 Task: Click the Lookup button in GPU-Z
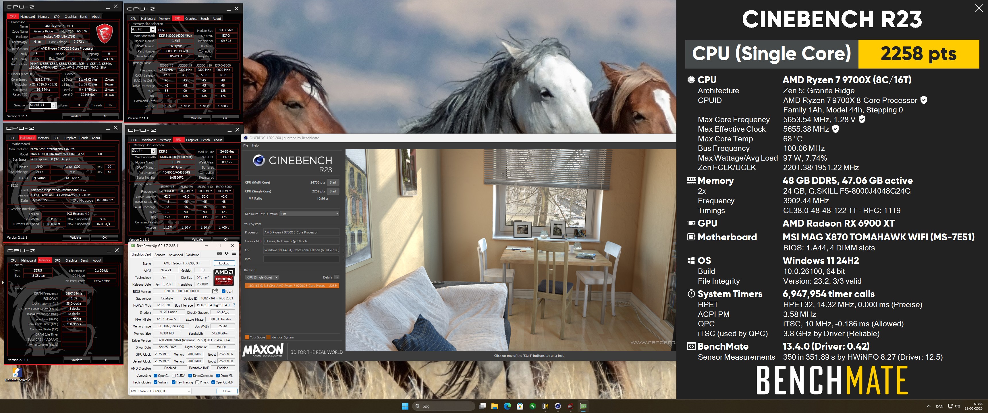(224, 263)
